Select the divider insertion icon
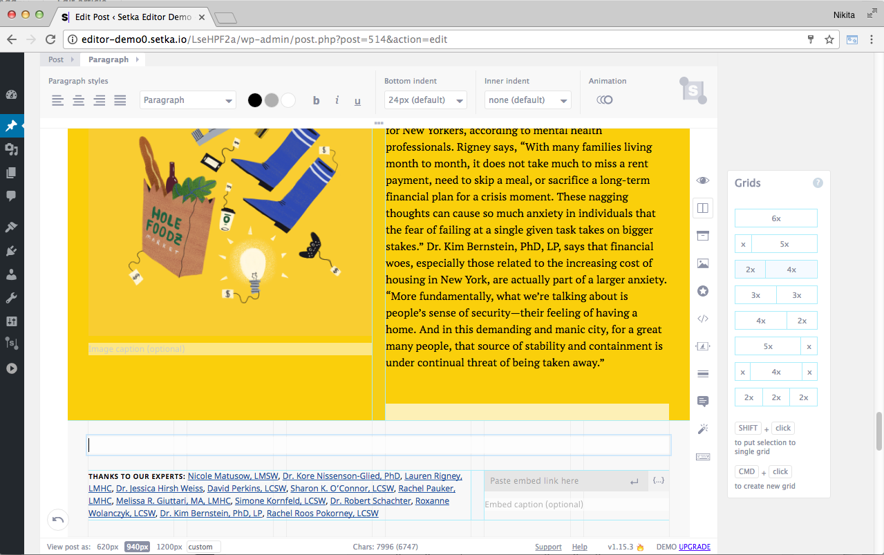 coord(703,374)
